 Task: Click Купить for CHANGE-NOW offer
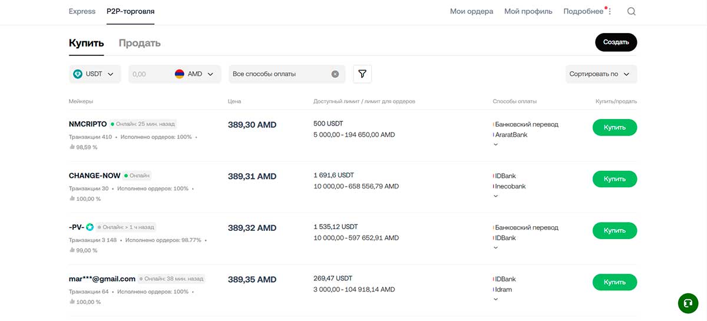(615, 179)
